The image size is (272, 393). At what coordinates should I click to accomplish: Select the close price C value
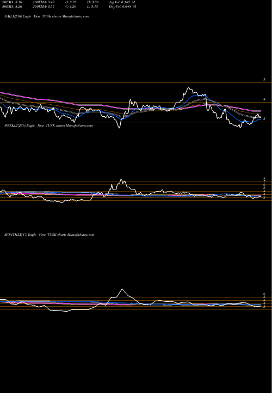(x=71, y=7)
